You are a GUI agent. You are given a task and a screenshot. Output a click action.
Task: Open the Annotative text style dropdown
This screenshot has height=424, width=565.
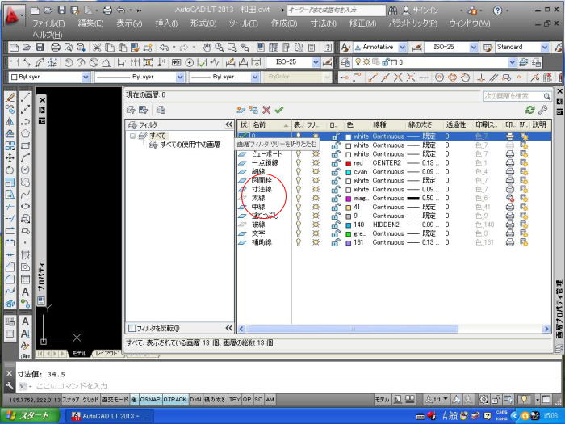403,47
